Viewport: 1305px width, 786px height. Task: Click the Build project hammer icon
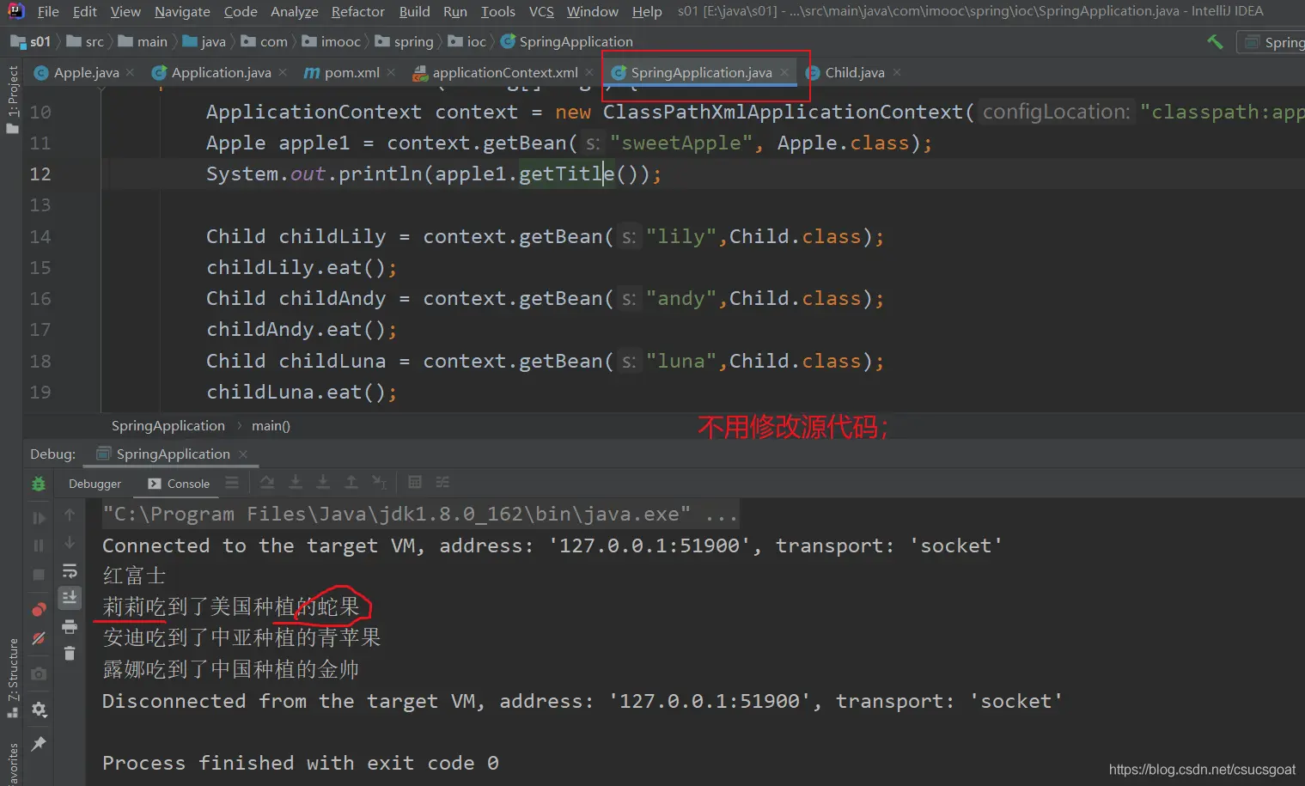1215,41
